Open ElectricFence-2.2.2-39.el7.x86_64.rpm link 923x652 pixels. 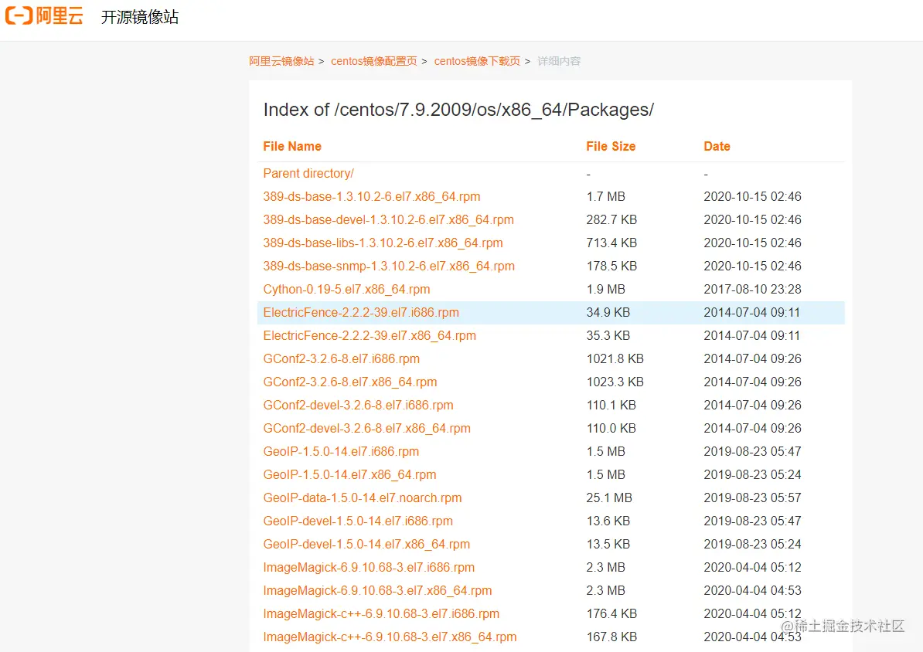370,336
